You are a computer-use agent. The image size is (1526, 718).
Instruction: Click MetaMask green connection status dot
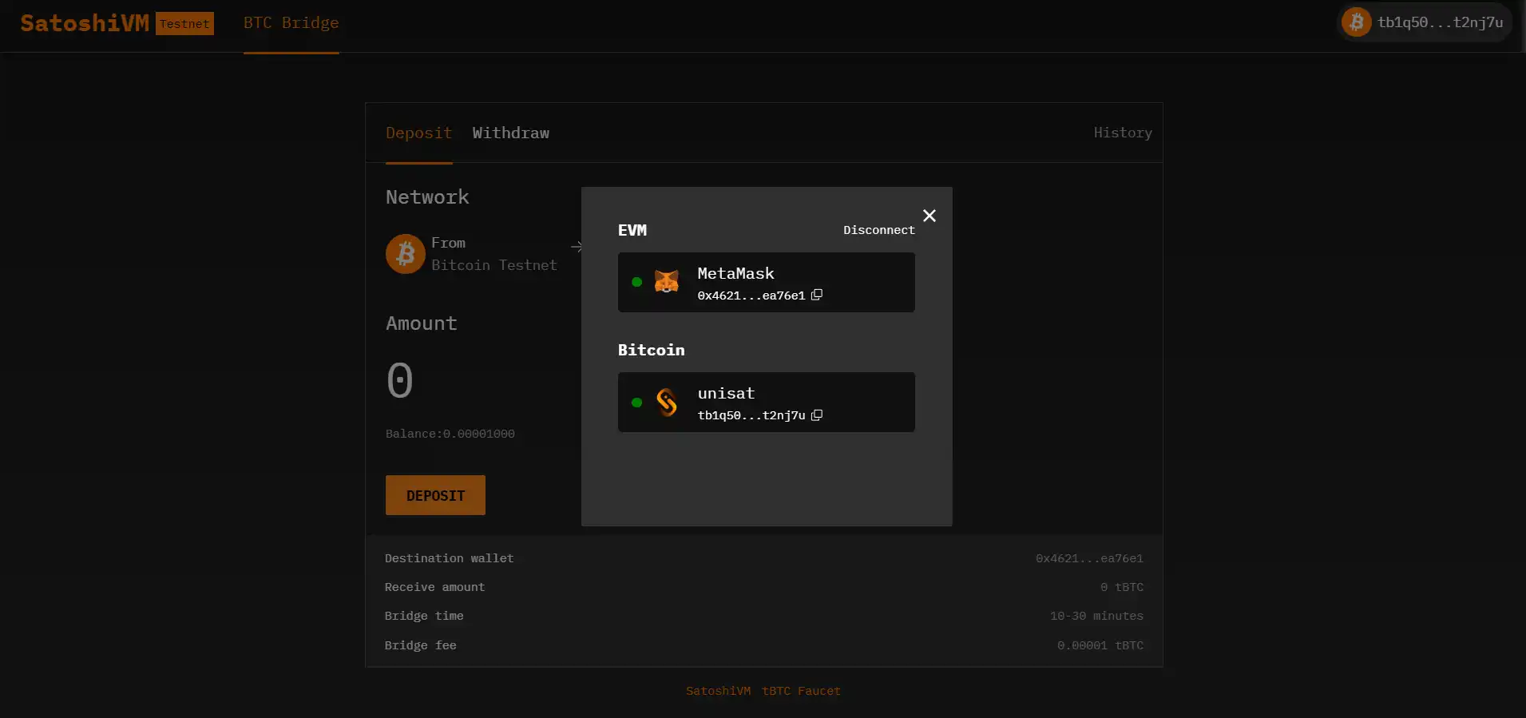636,282
